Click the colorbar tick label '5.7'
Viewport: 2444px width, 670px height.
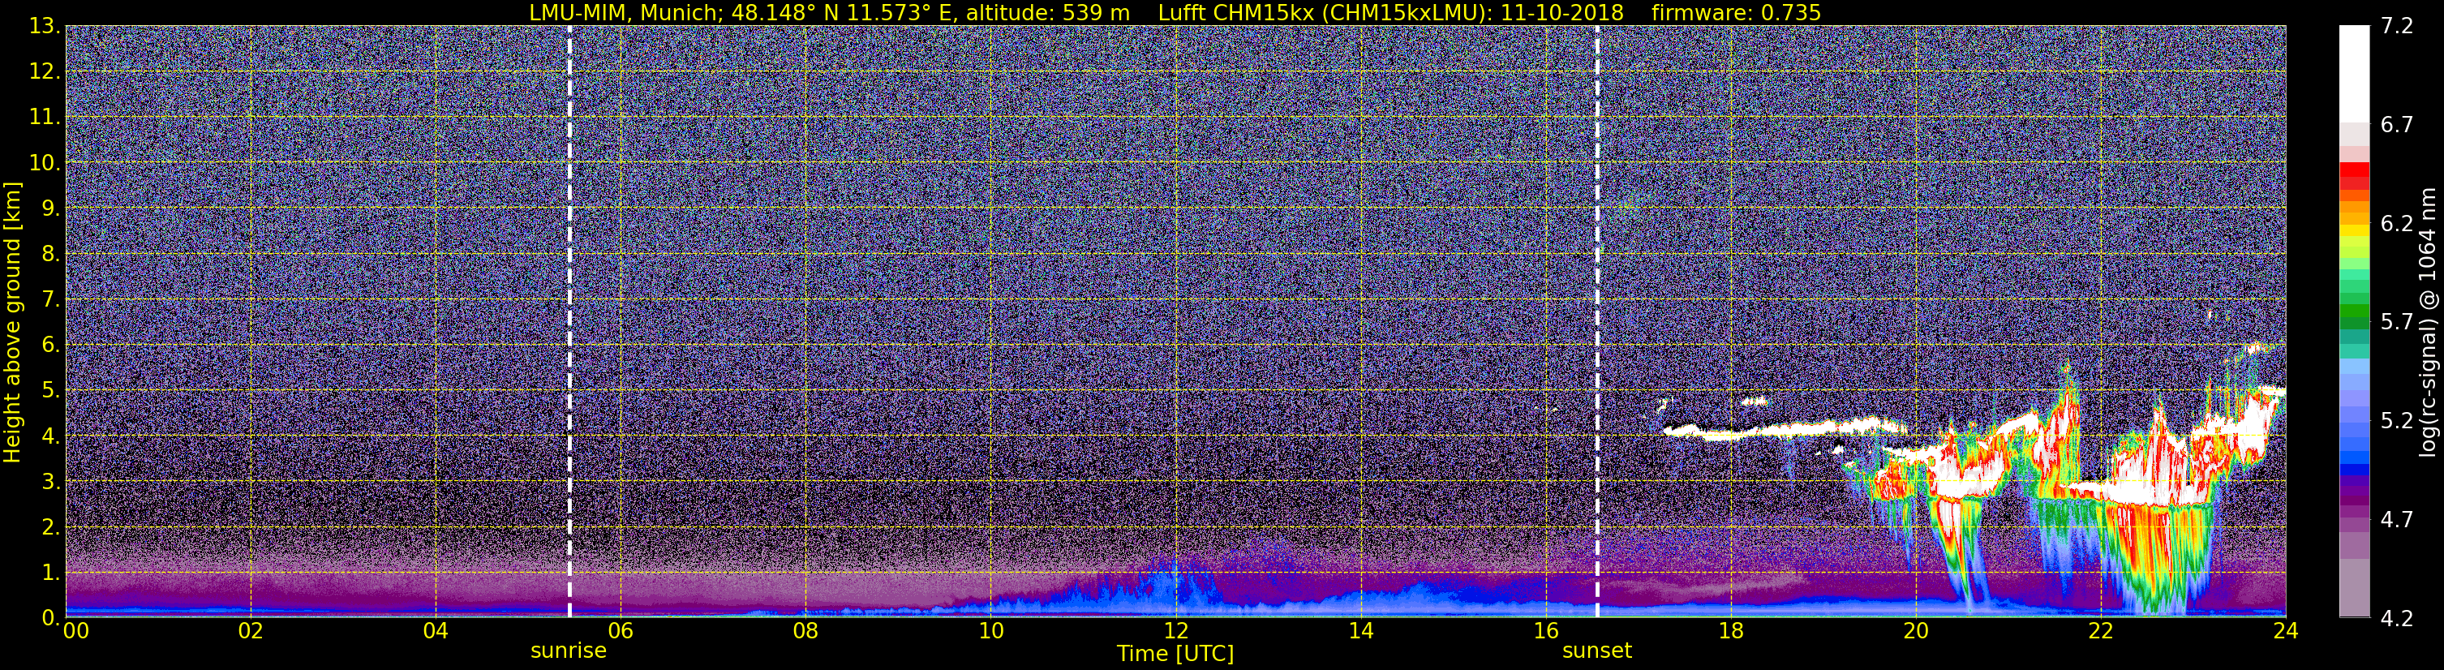[x=2397, y=323]
